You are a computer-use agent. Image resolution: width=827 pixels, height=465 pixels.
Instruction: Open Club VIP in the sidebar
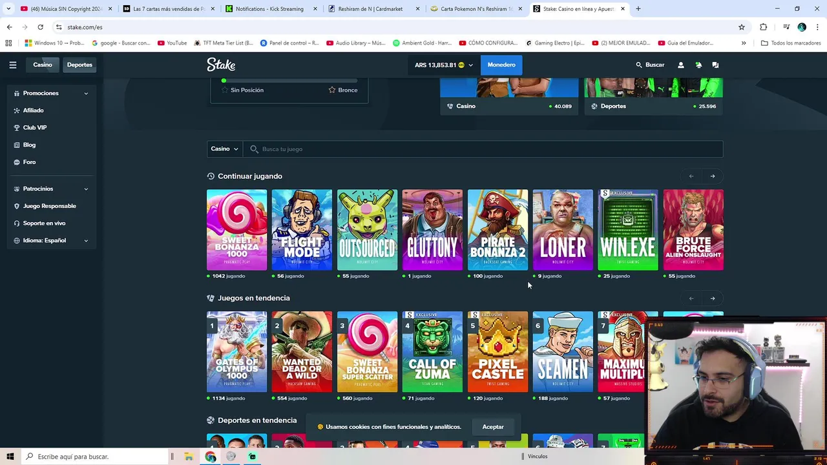pos(35,127)
